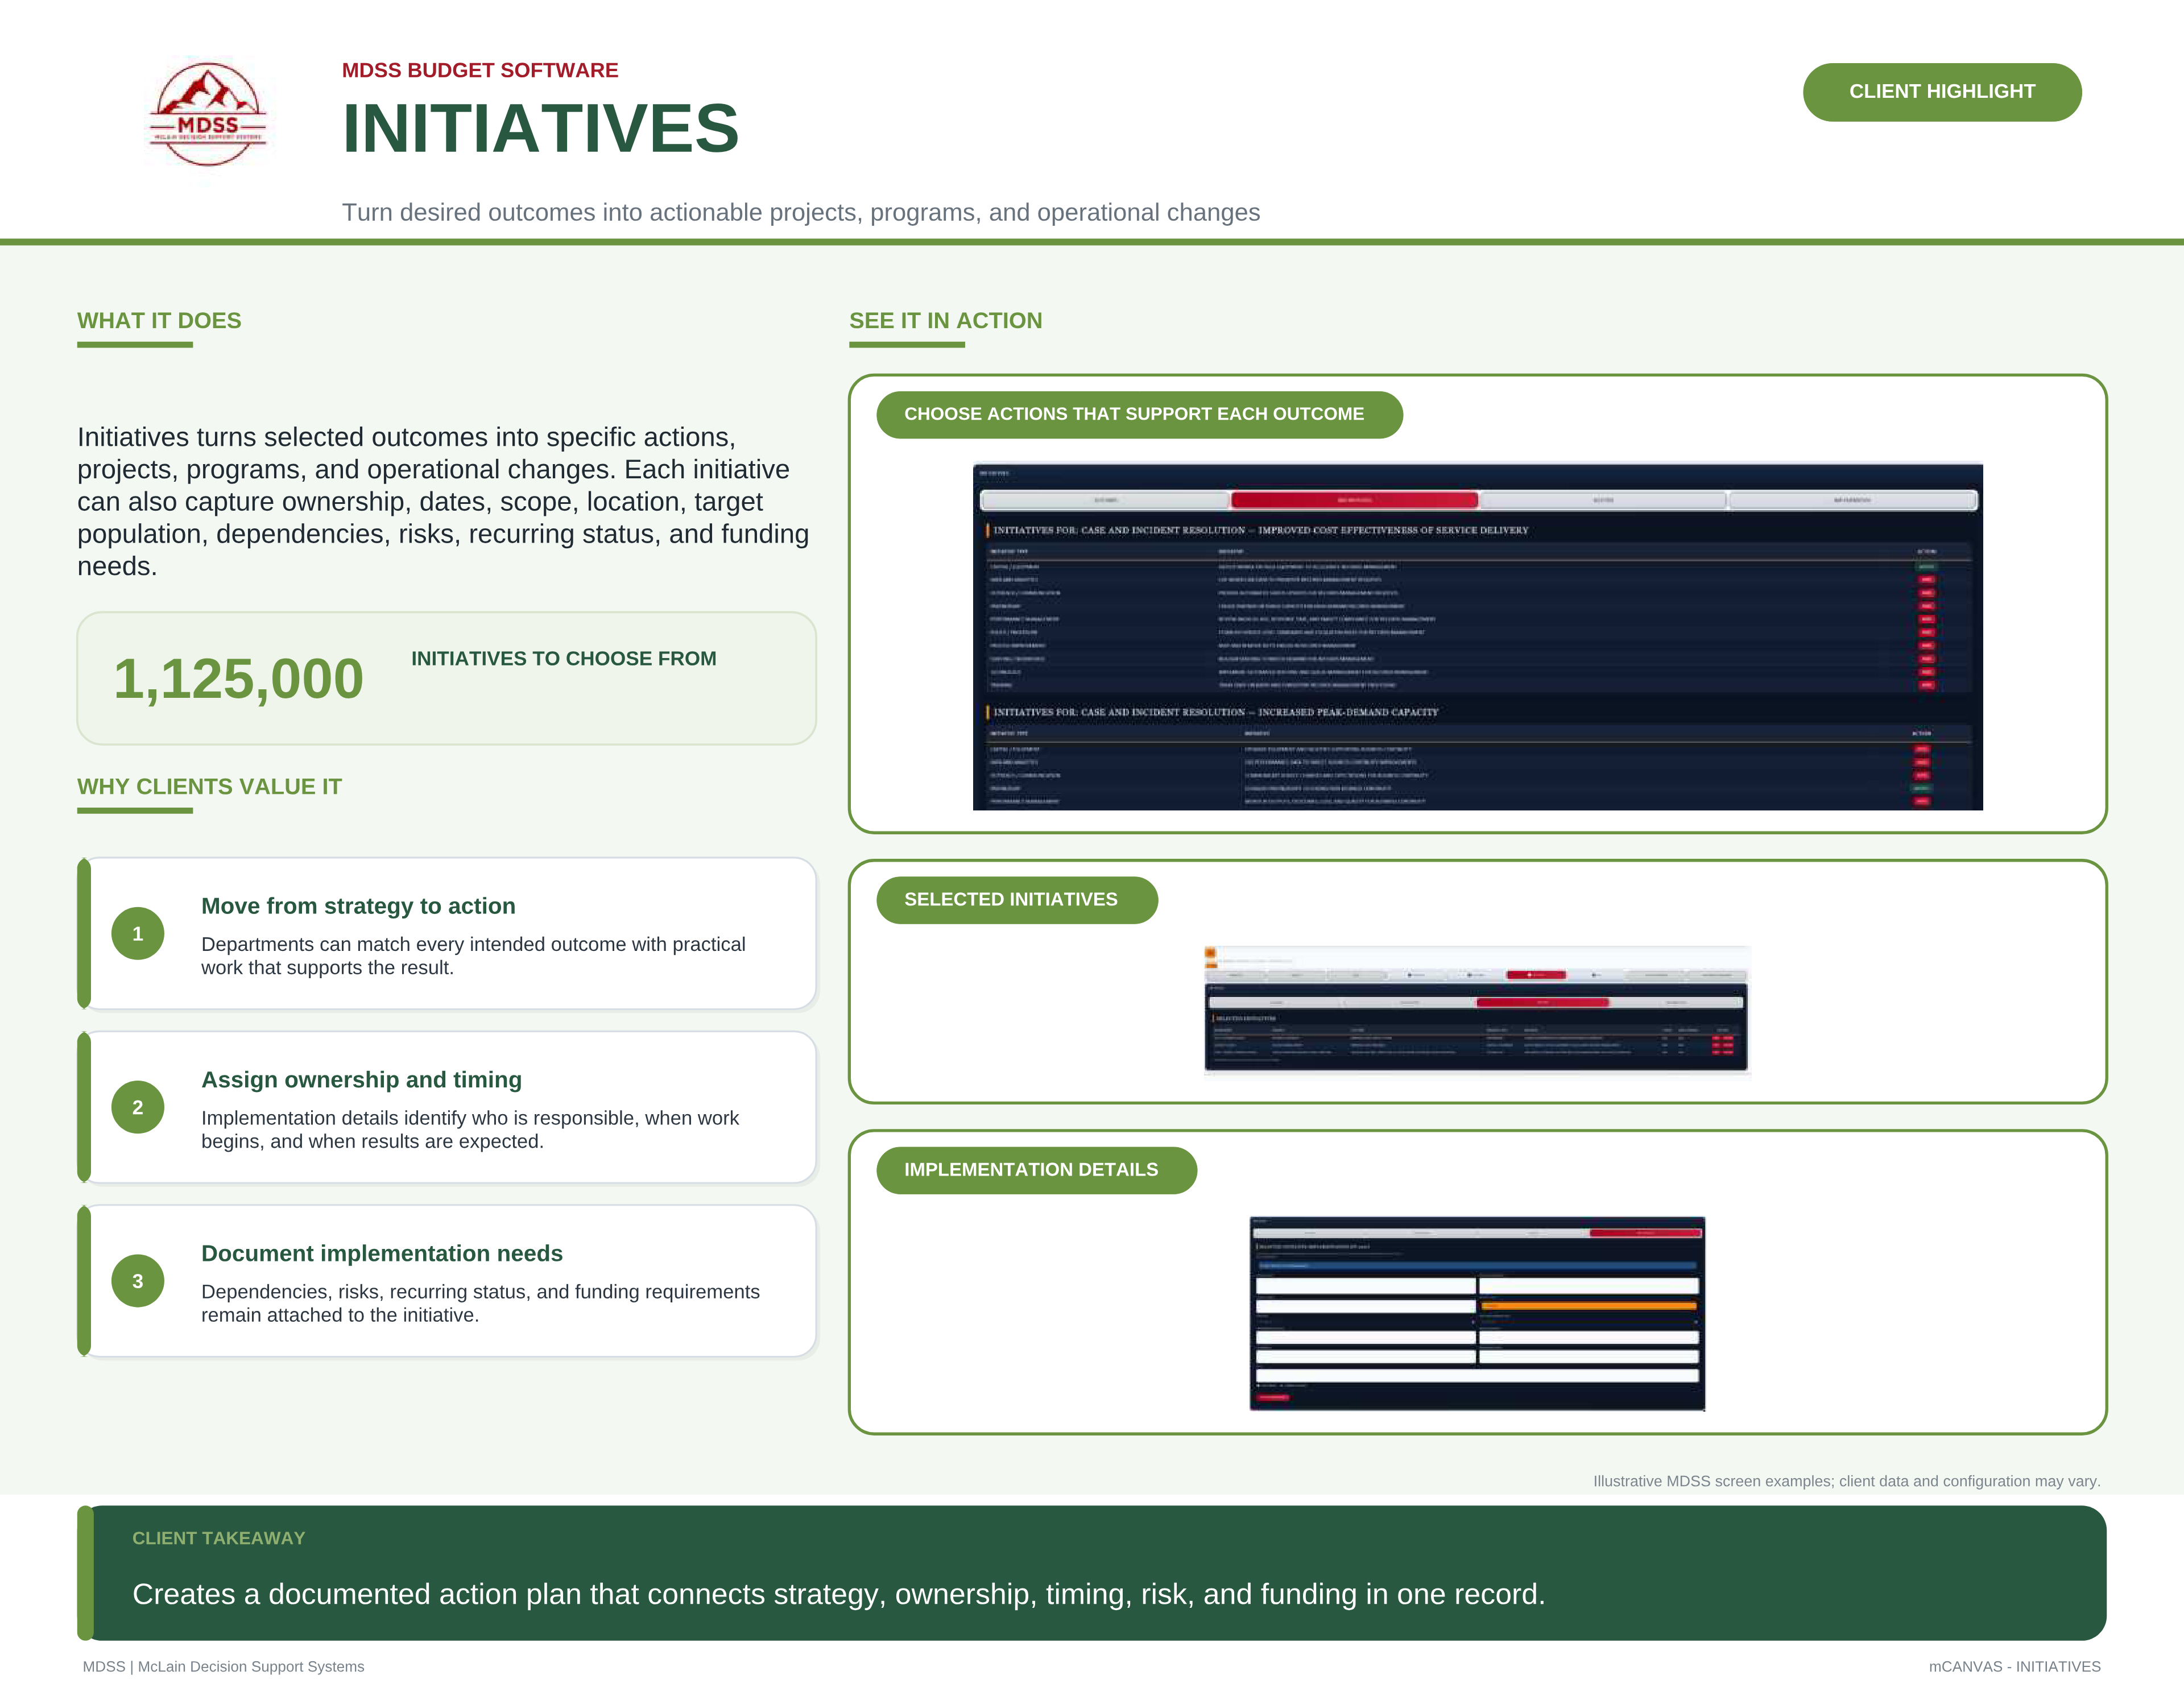Click the MDSS mountain logo

pos(208,114)
